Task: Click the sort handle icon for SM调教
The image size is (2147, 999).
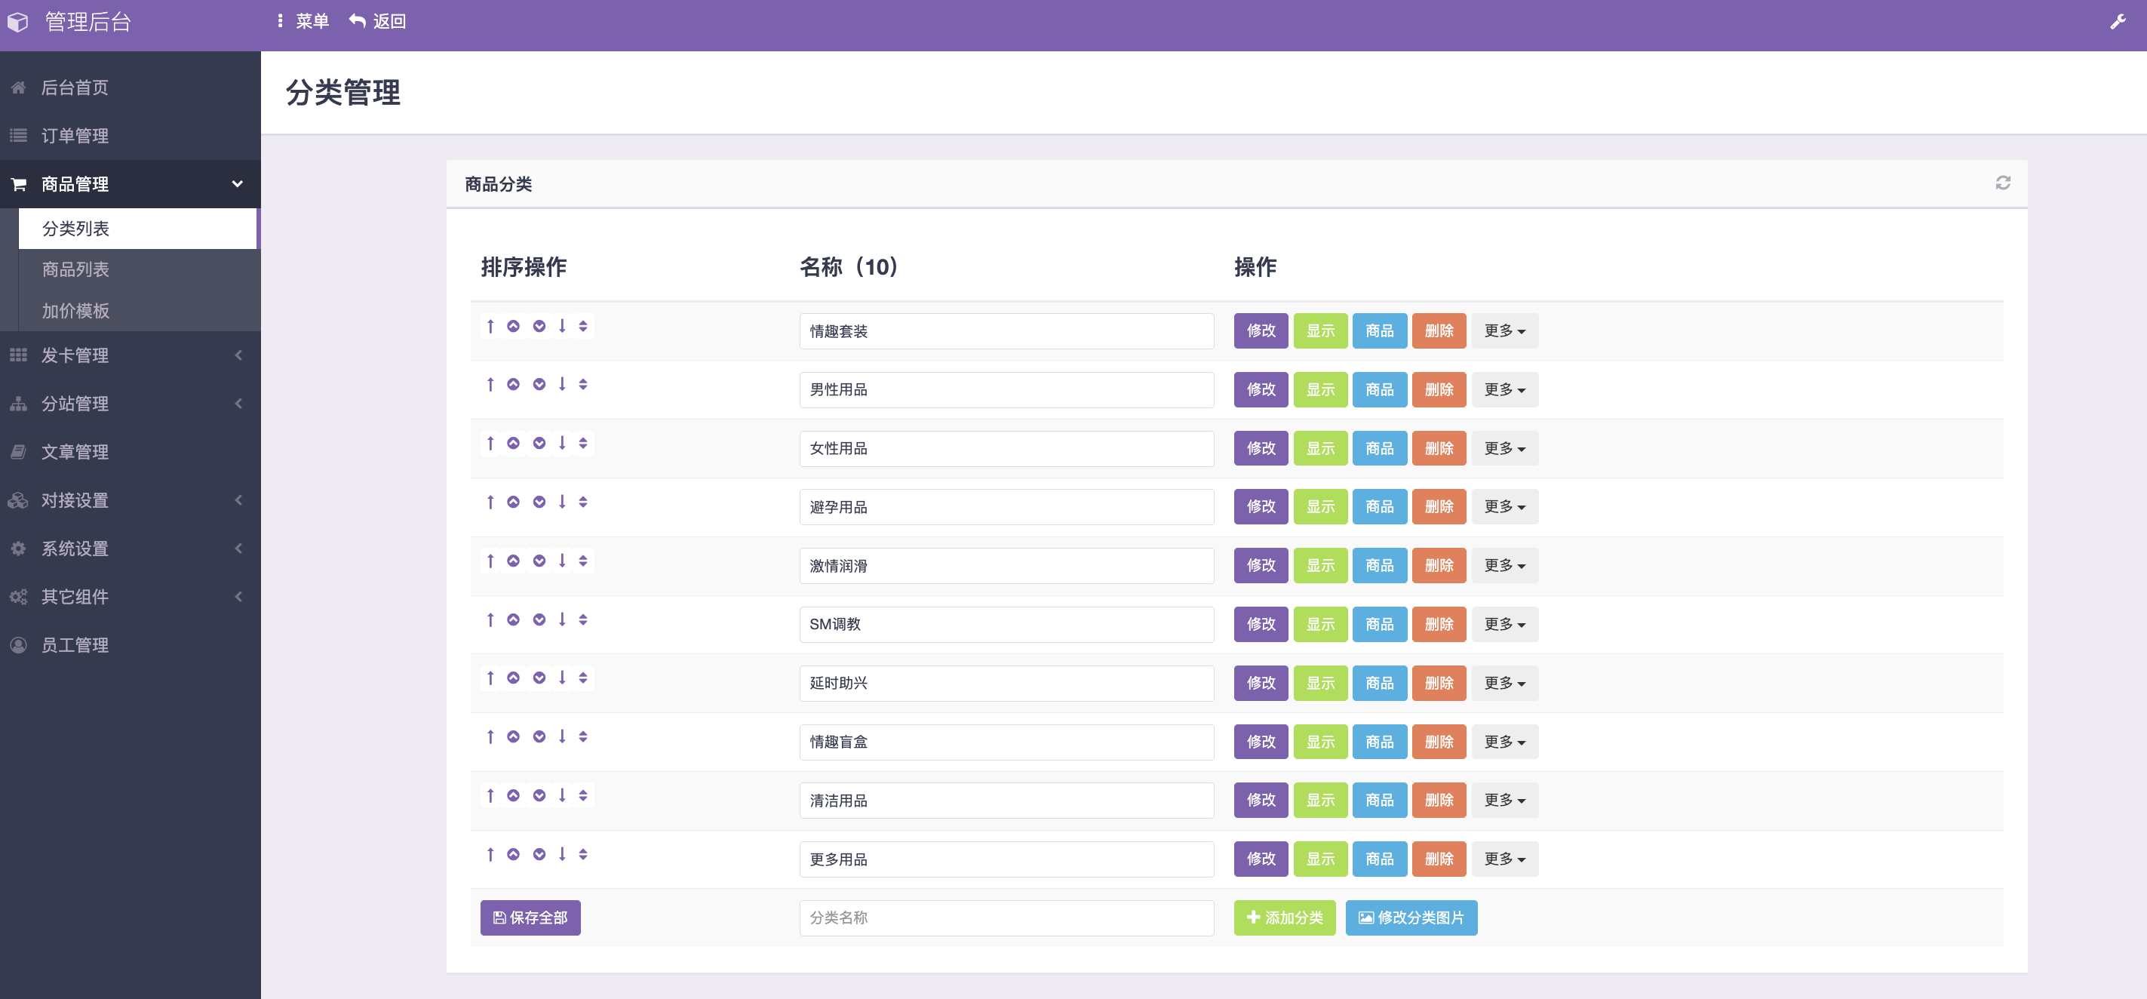Action: (x=583, y=619)
